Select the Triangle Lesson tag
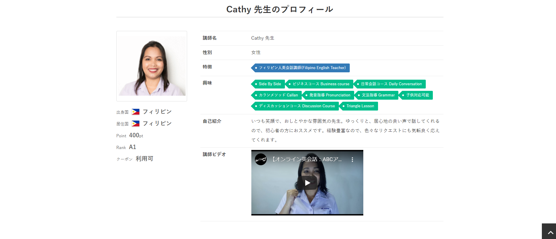 [x=360, y=106]
